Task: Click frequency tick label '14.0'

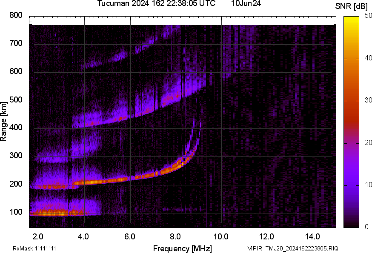Action: point(312,236)
